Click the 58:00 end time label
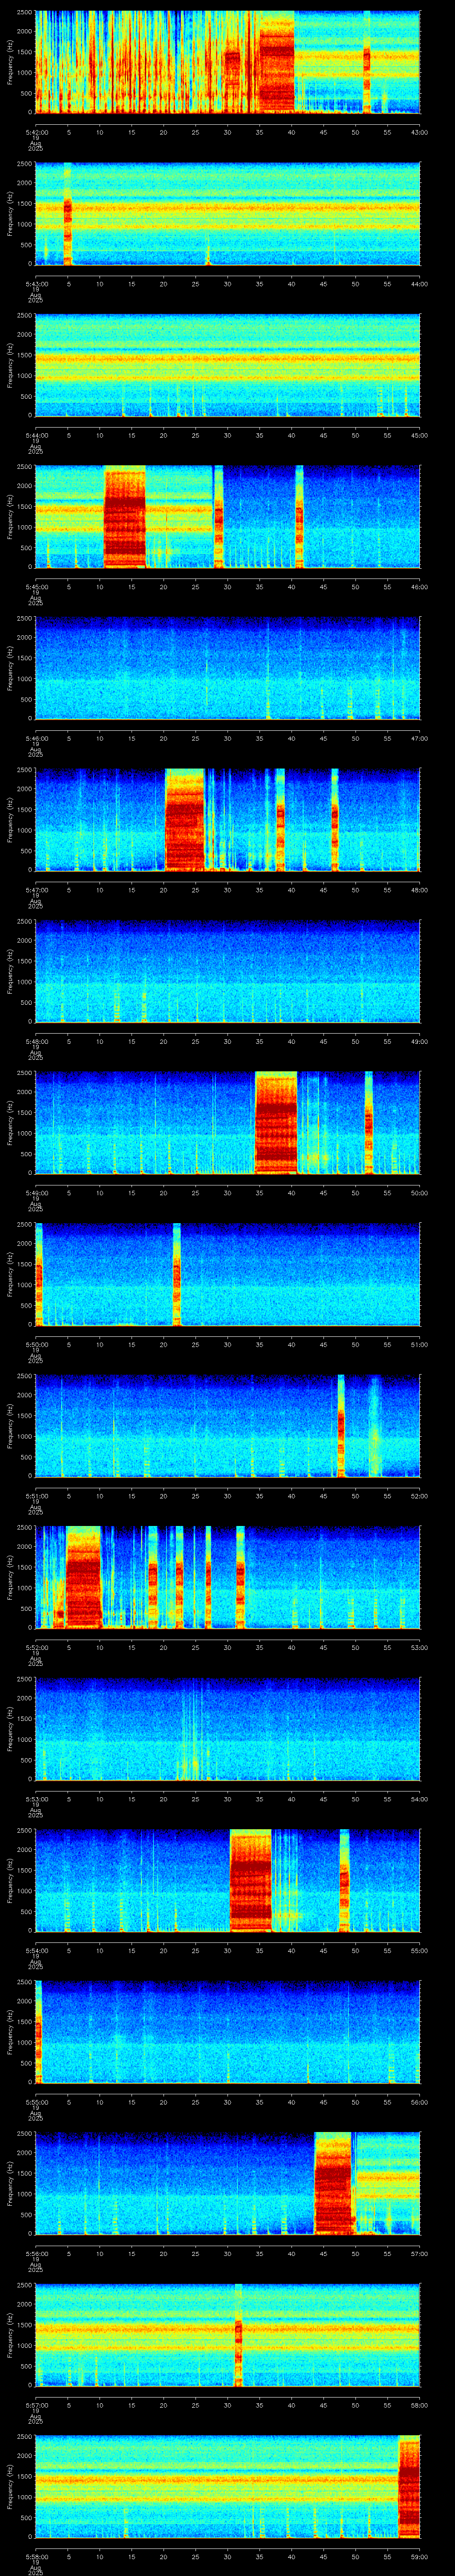The height and width of the screenshot is (2576, 455). pos(419,2406)
